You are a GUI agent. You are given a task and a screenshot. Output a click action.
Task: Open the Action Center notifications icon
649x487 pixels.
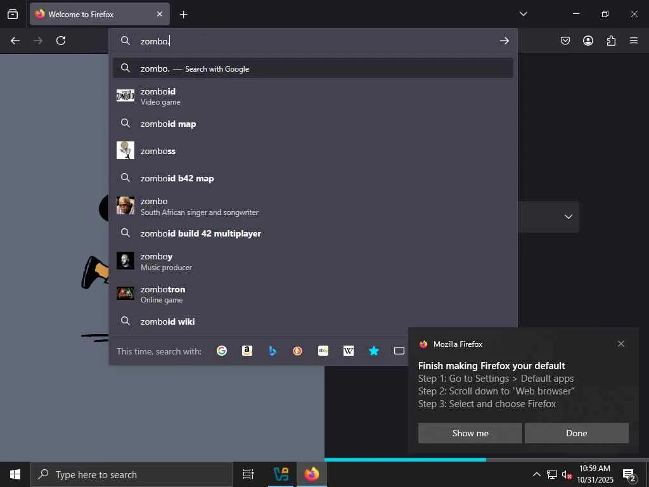pos(629,474)
